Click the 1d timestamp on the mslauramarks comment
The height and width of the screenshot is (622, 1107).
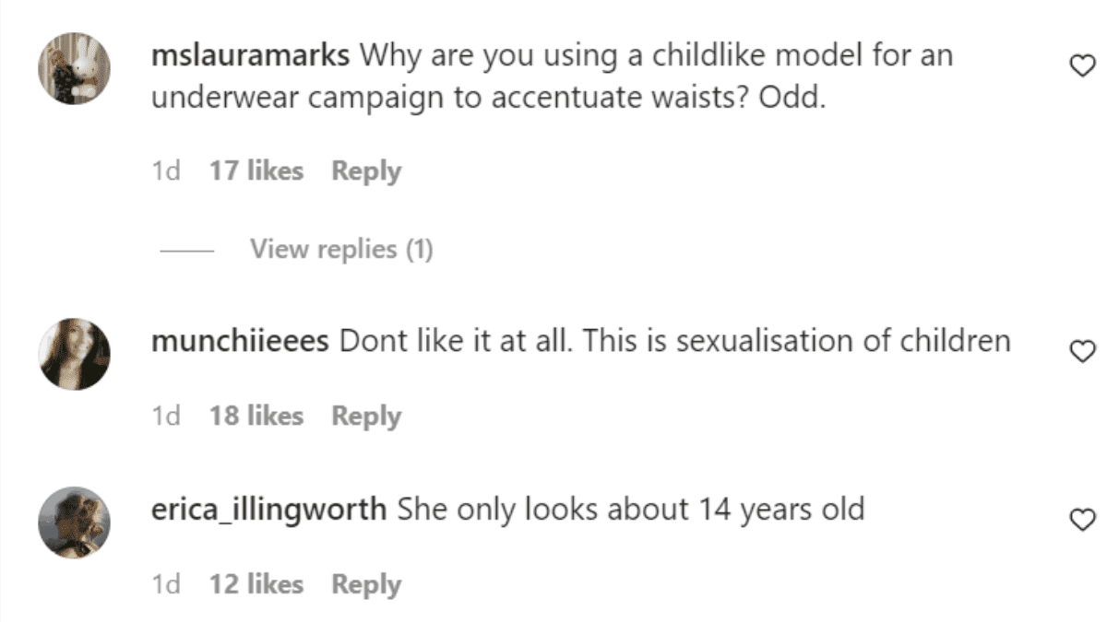pos(165,171)
